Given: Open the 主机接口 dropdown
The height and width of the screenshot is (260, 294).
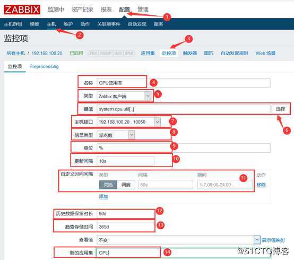Looking at the screenshot, I should pos(128,122).
